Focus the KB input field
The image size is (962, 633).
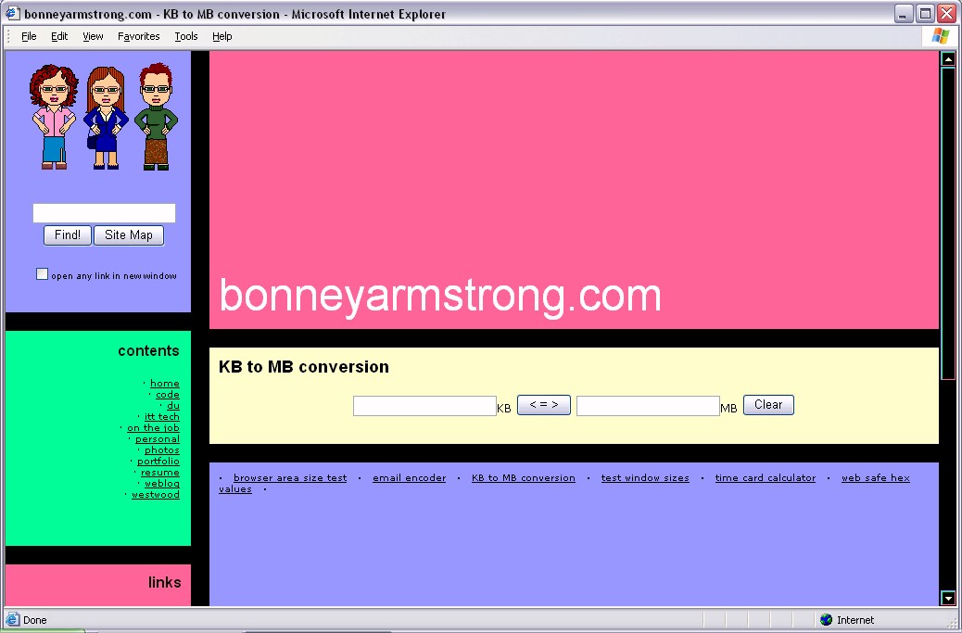click(424, 406)
